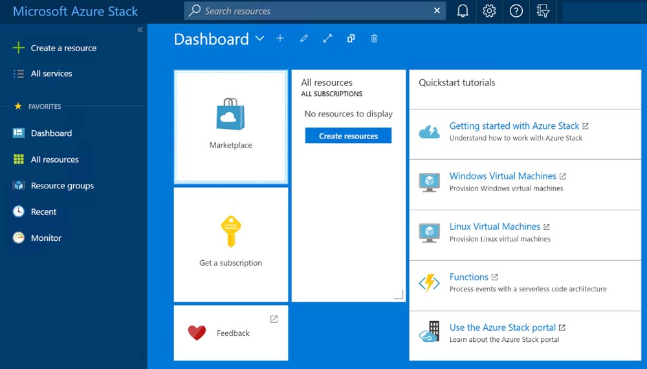
Task: Click the edit dashboard pencil icon
Action: [303, 39]
